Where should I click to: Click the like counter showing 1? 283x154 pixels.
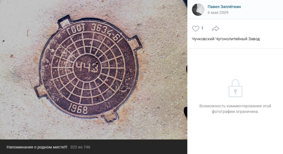[x=202, y=28]
